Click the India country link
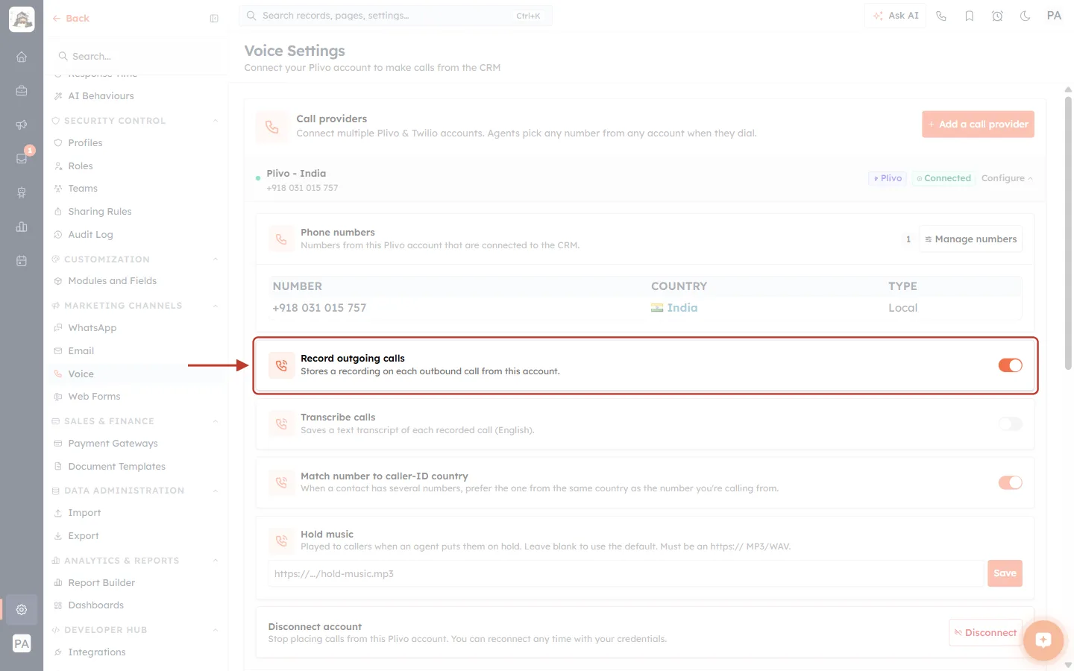The height and width of the screenshot is (671, 1074). click(x=682, y=308)
